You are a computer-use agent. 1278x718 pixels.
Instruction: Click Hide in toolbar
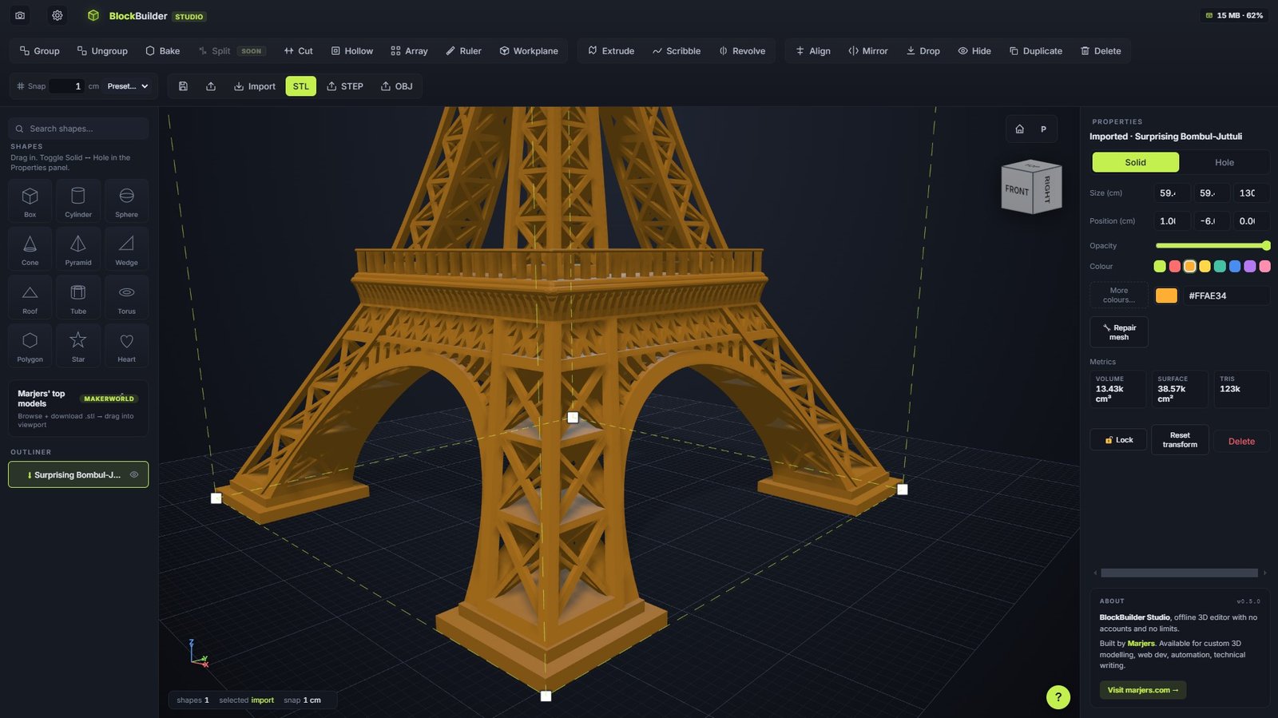point(974,50)
